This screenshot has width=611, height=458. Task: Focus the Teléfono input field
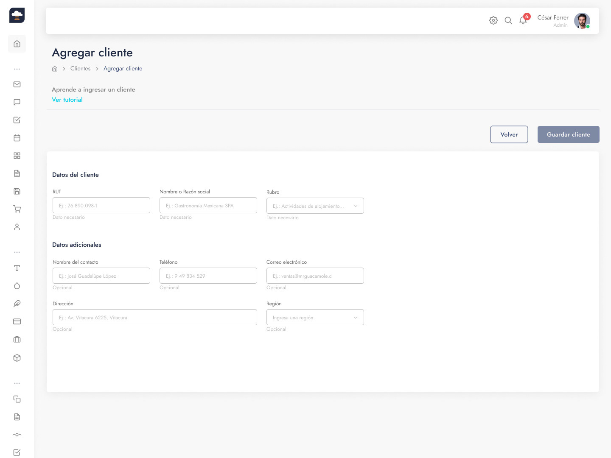click(x=208, y=276)
